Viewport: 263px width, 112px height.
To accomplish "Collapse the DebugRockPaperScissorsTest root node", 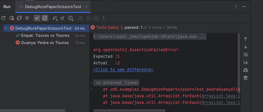I will pos(6,28).
